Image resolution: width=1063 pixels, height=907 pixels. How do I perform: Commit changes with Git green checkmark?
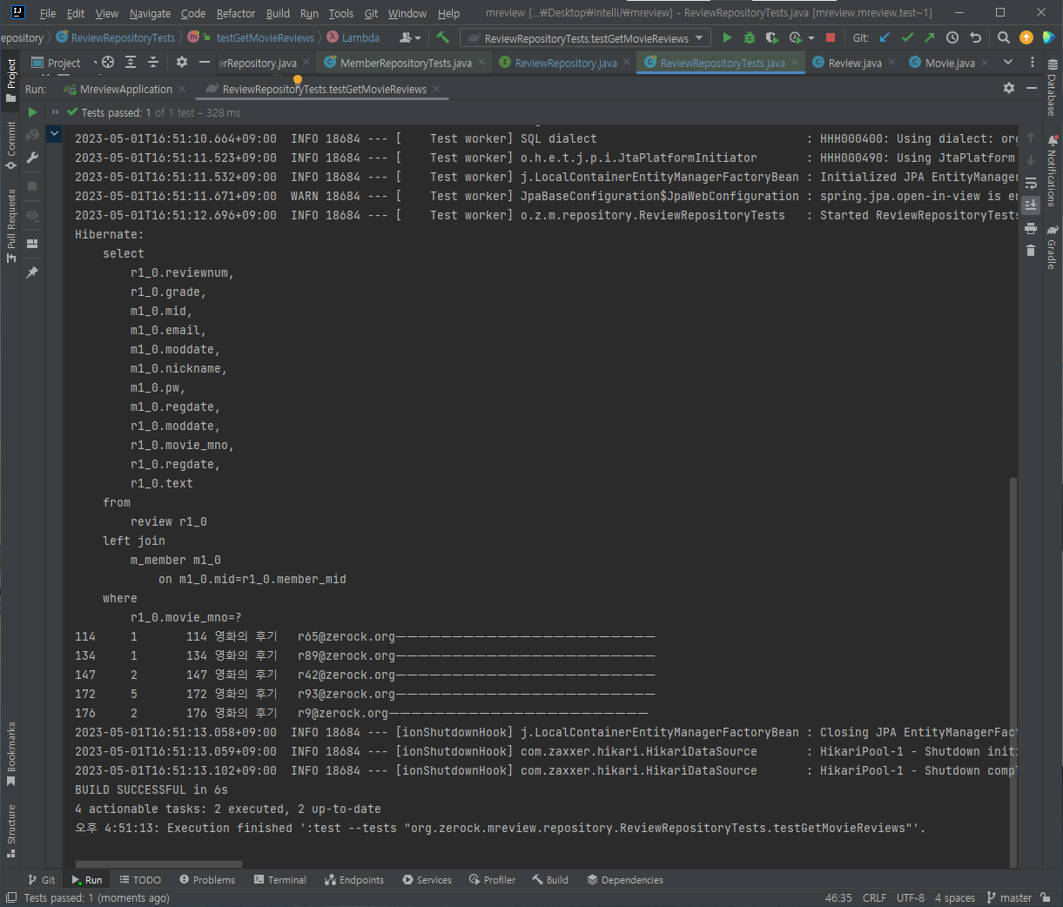(907, 37)
